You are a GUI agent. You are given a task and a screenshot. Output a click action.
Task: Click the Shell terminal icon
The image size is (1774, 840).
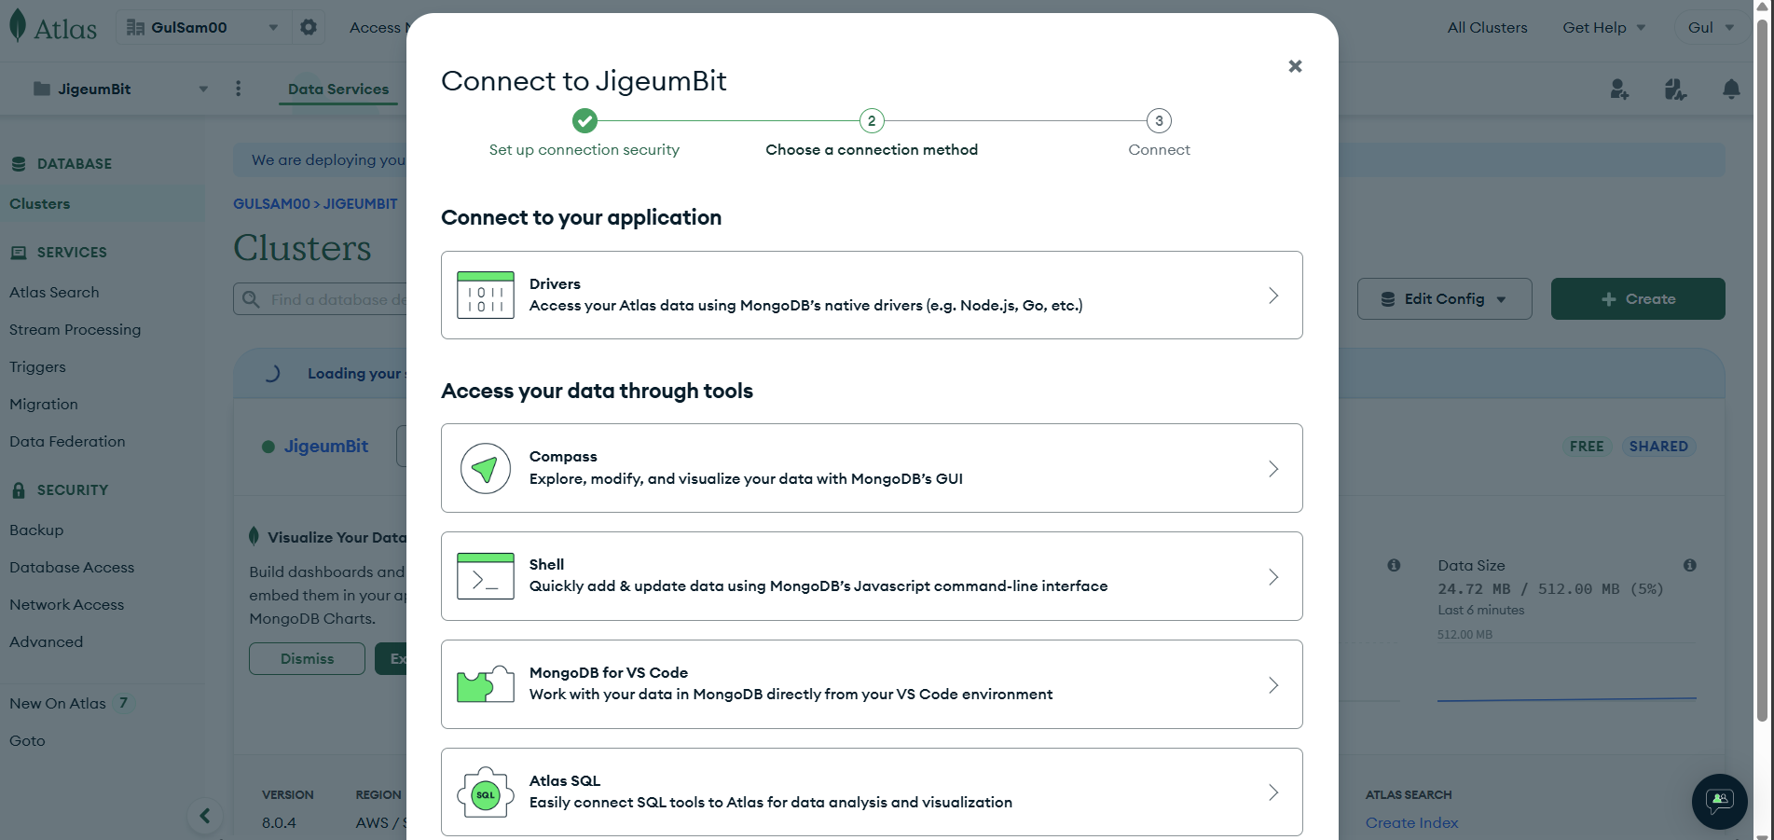tap(485, 576)
